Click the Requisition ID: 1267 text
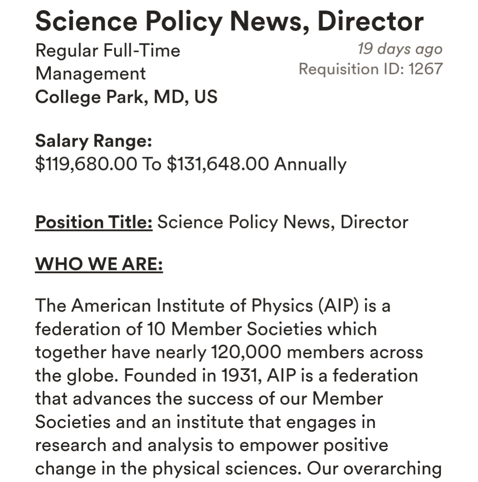 [370, 69]
